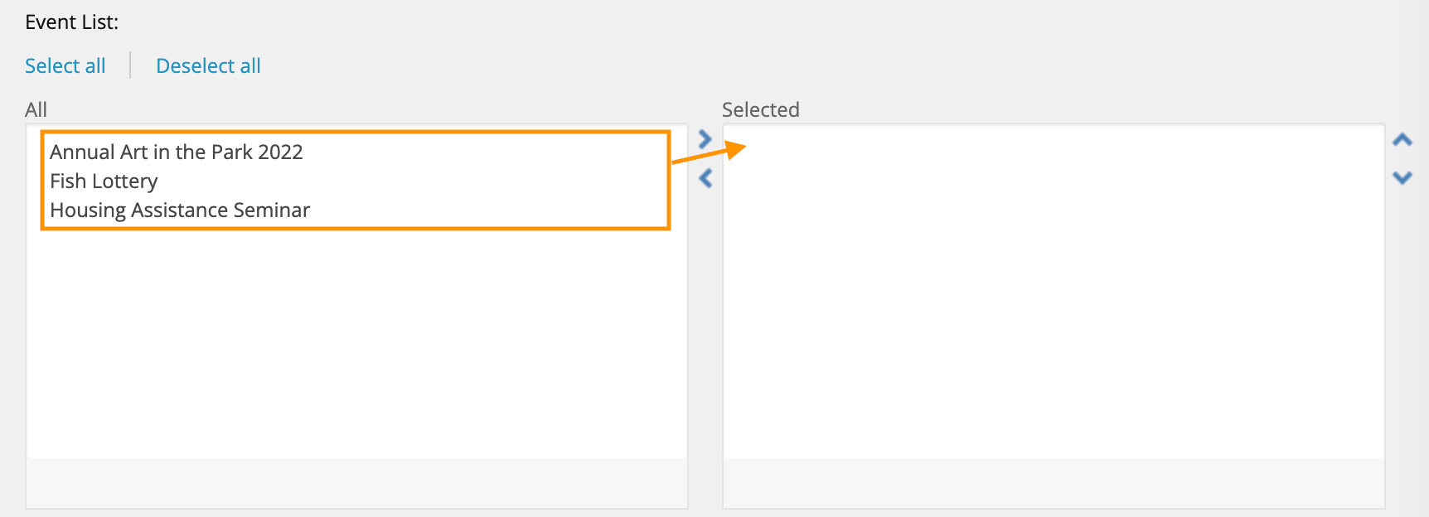This screenshot has height=517, width=1429.
Task: Click the move-right chevron to add events
Action: point(705,139)
